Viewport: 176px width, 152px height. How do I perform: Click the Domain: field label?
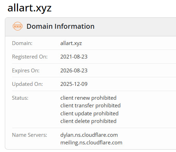22,43
